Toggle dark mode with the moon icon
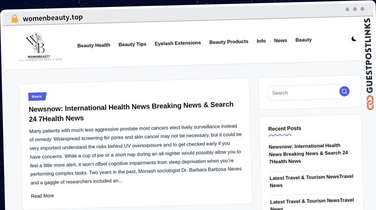This screenshot has width=376, height=210. click(354, 39)
